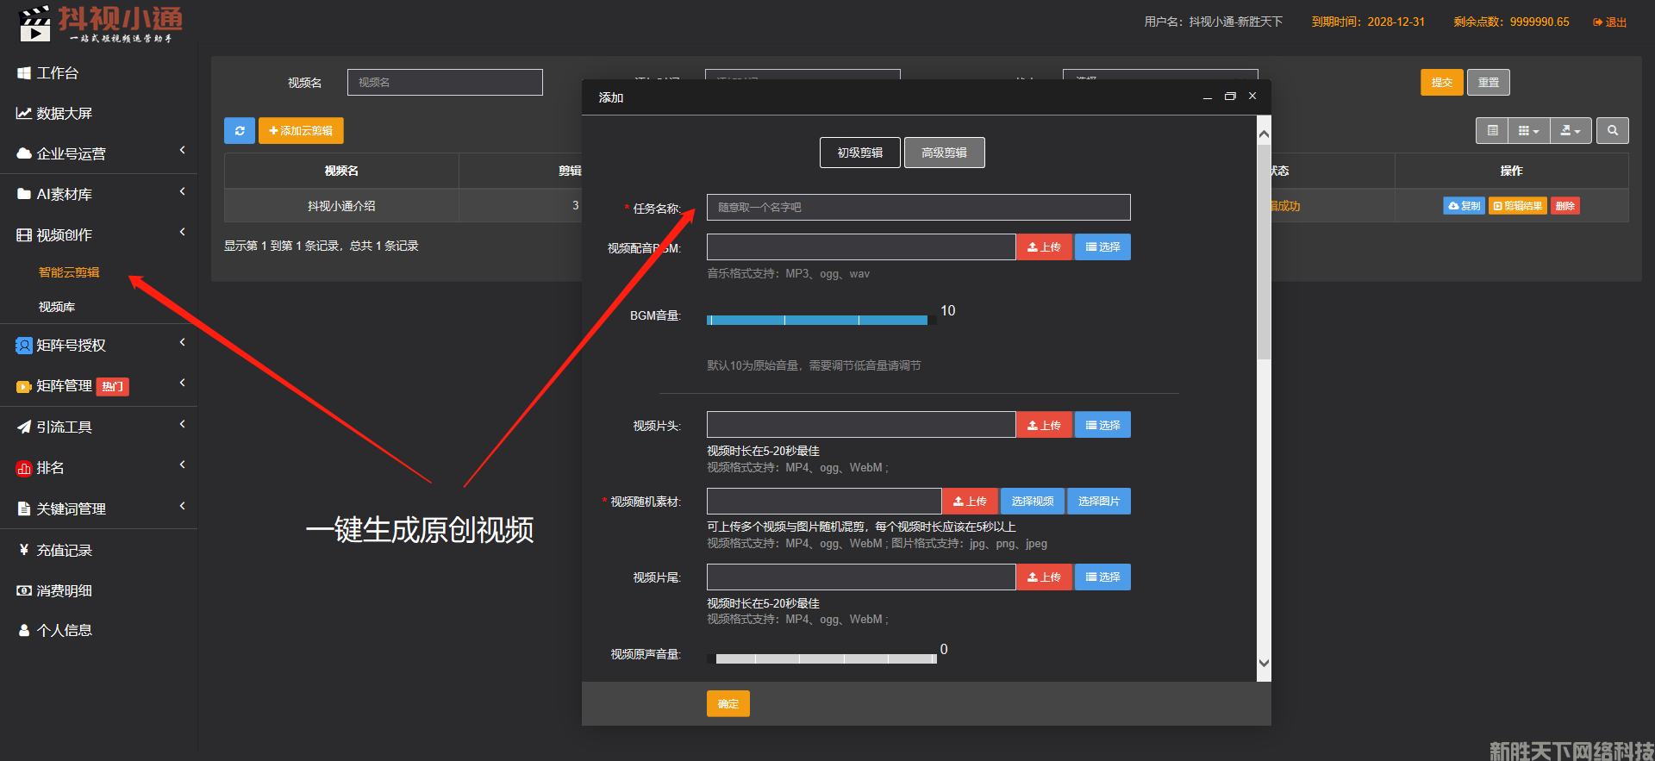Open the export dropdown icon
1655x761 pixels.
(1570, 131)
